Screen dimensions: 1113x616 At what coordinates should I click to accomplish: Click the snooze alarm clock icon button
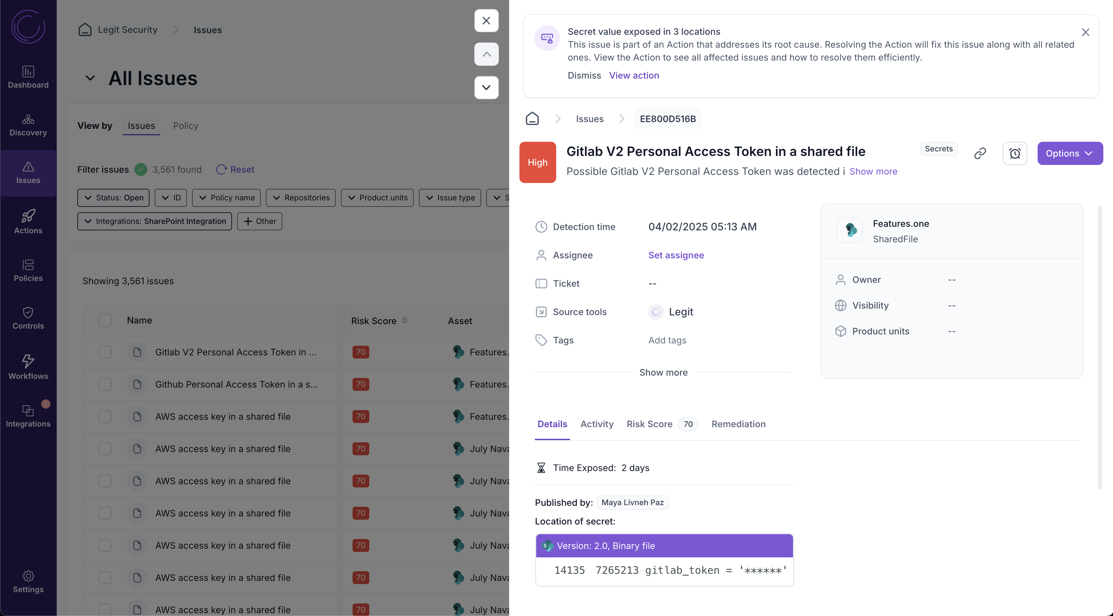tap(1014, 153)
